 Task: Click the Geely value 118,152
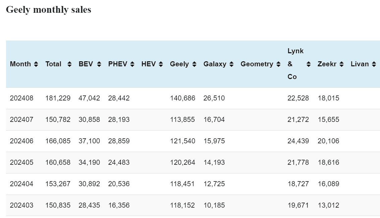pos(182,205)
